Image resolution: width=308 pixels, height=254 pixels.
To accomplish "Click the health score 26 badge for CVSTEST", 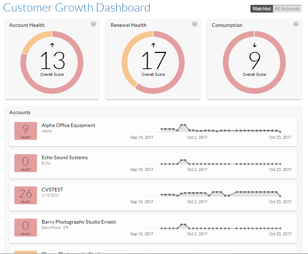I will pyautogui.click(x=25, y=195).
